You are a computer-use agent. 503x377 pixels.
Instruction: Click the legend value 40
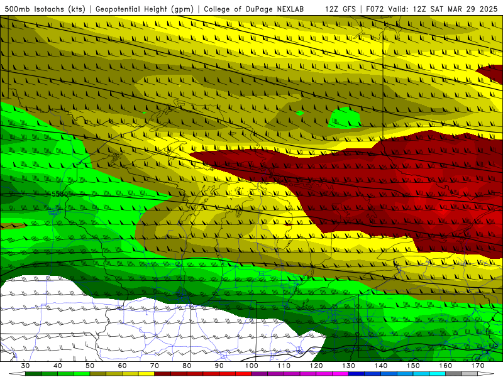pyautogui.click(x=58, y=366)
